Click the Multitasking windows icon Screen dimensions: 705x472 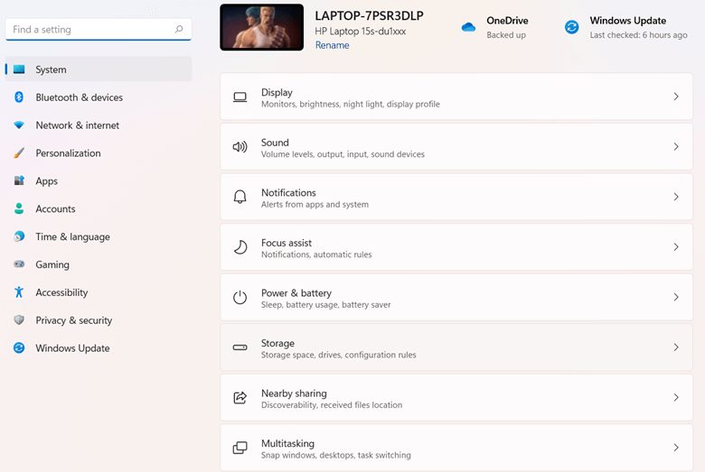coord(240,448)
